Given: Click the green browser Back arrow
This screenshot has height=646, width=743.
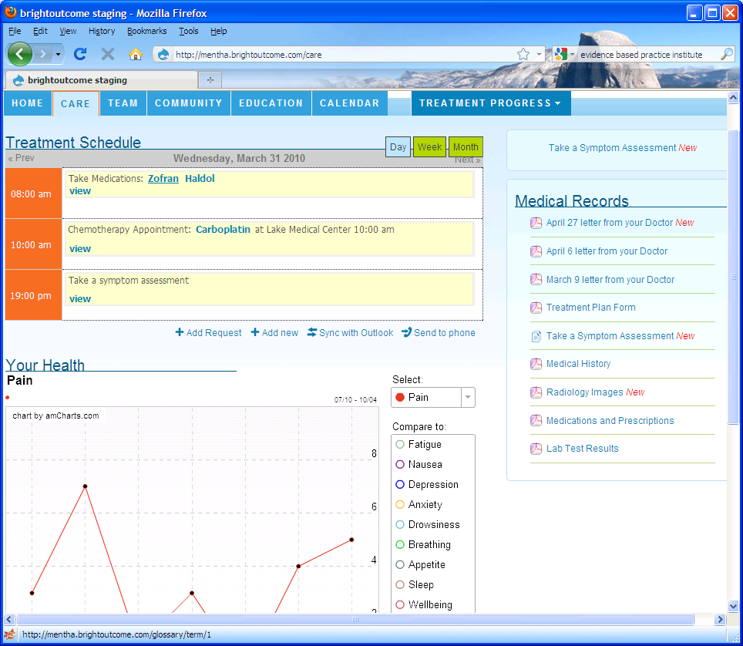Looking at the screenshot, I should tap(19, 54).
